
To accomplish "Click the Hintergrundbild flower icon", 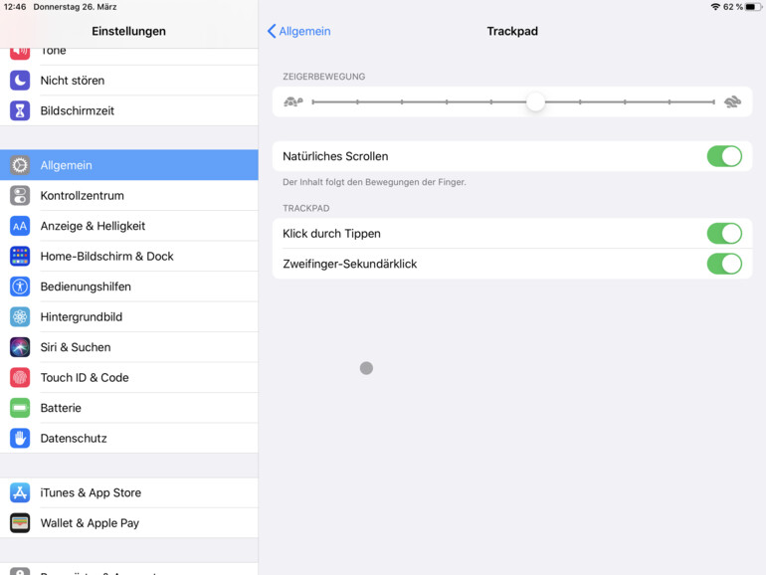I will (20, 317).
